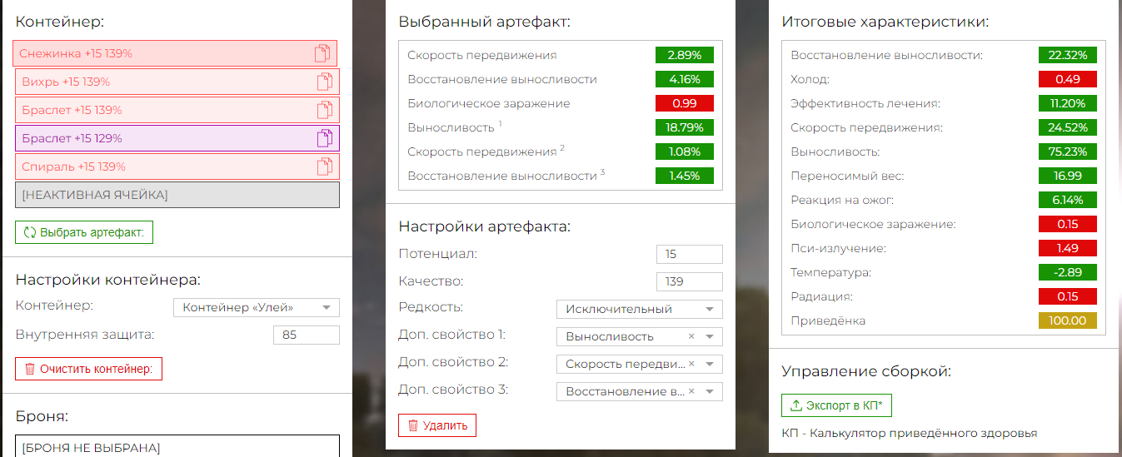Select the Браслет +15 139% container slot
This screenshot has height=457, width=1122.
[x=177, y=110]
